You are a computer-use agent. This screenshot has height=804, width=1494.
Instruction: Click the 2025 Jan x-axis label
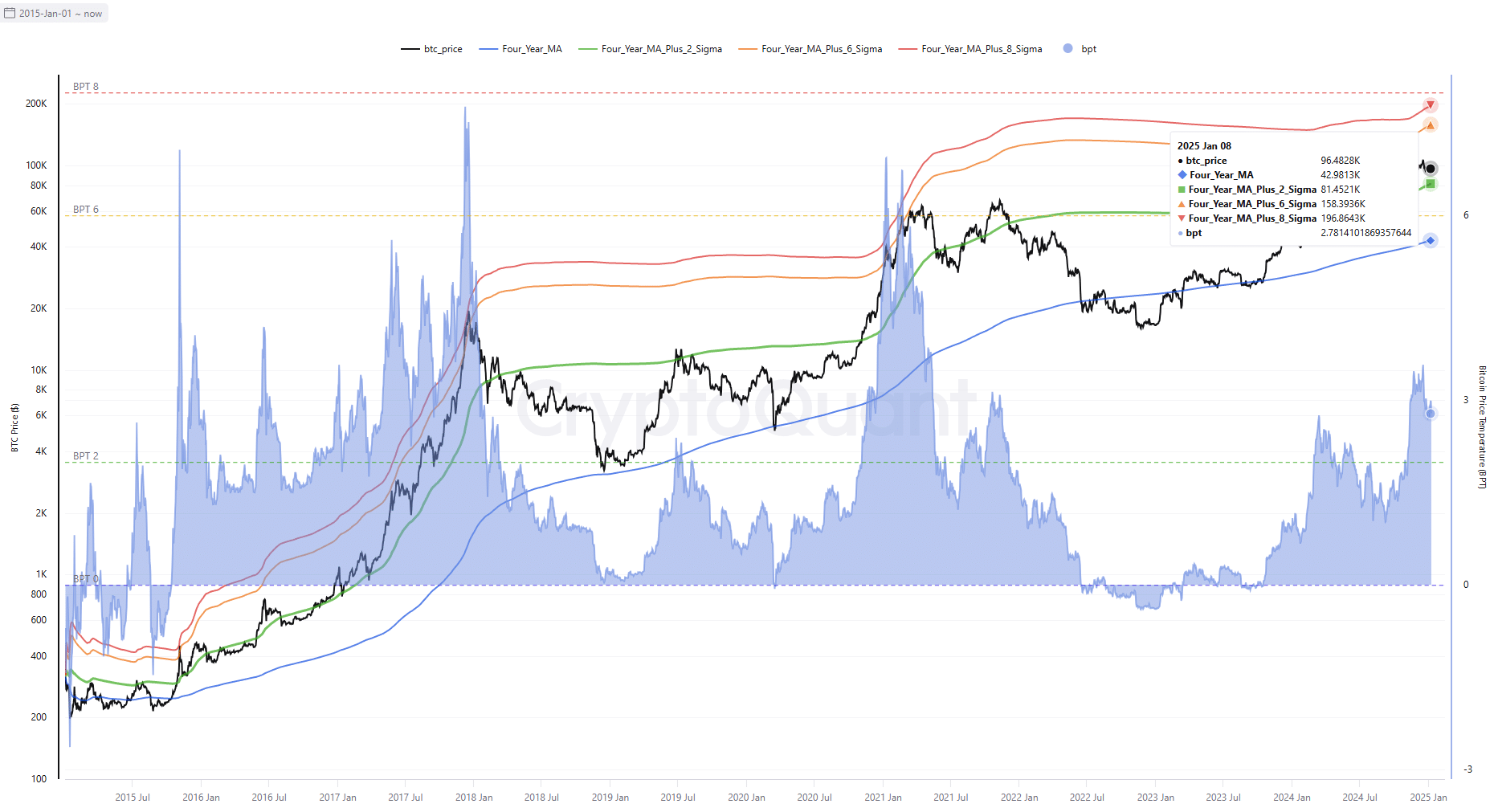point(1428,798)
